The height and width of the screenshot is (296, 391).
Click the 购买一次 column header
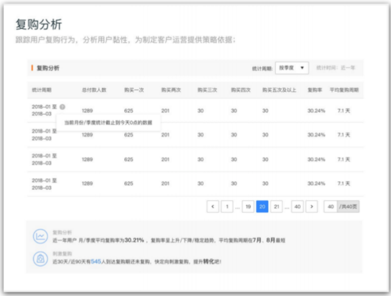click(134, 90)
